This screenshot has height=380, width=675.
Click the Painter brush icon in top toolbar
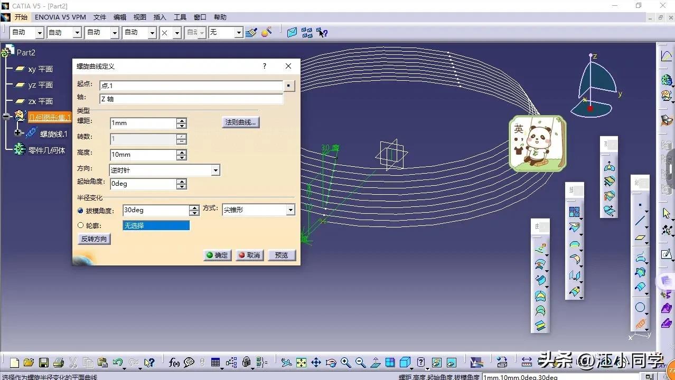(251, 33)
